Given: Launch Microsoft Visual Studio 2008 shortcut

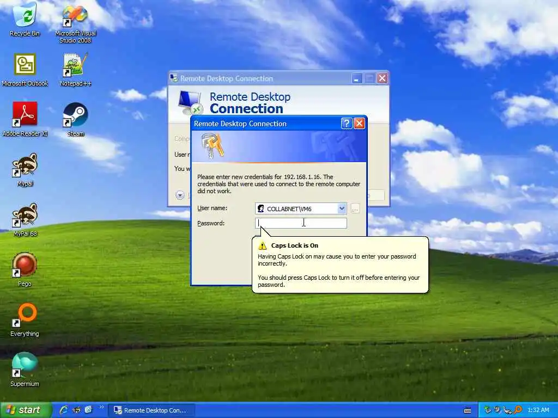Looking at the screenshot, I should click(75, 23).
